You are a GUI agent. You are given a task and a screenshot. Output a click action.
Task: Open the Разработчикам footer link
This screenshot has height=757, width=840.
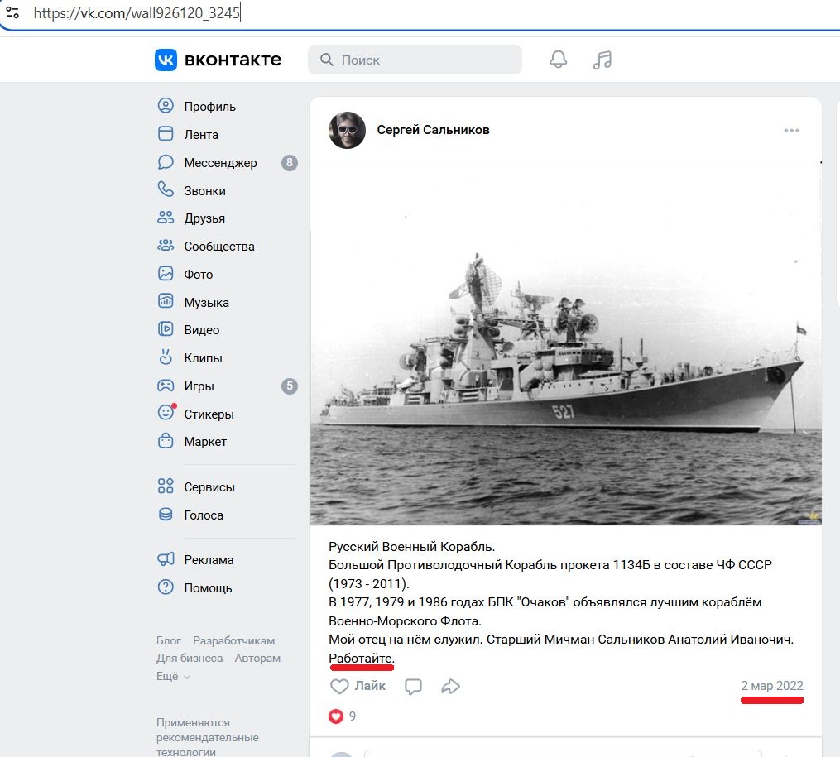click(233, 640)
